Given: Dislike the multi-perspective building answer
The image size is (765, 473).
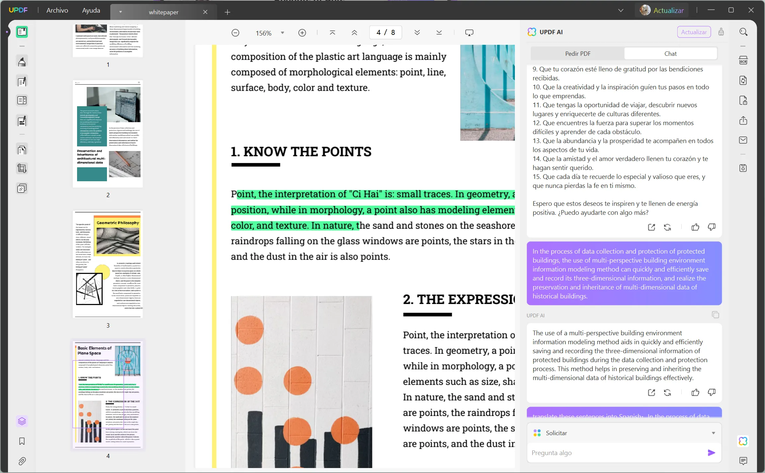Looking at the screenshot, I should 712,393.
